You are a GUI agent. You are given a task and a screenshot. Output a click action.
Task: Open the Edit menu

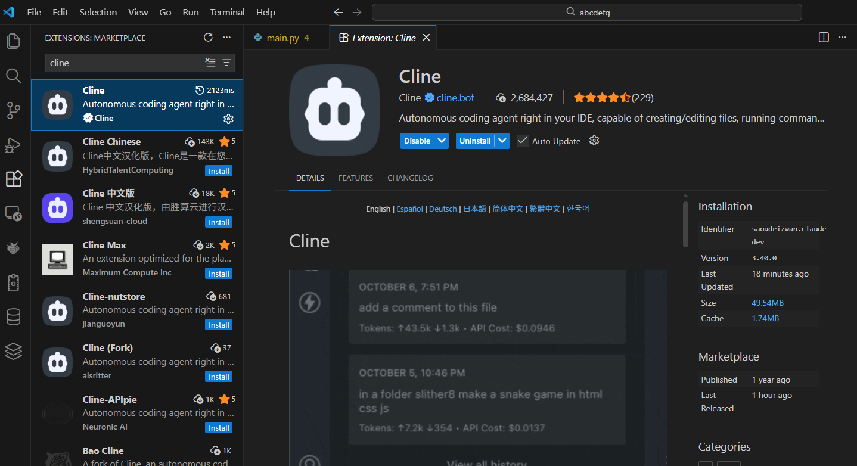(60, 12)
